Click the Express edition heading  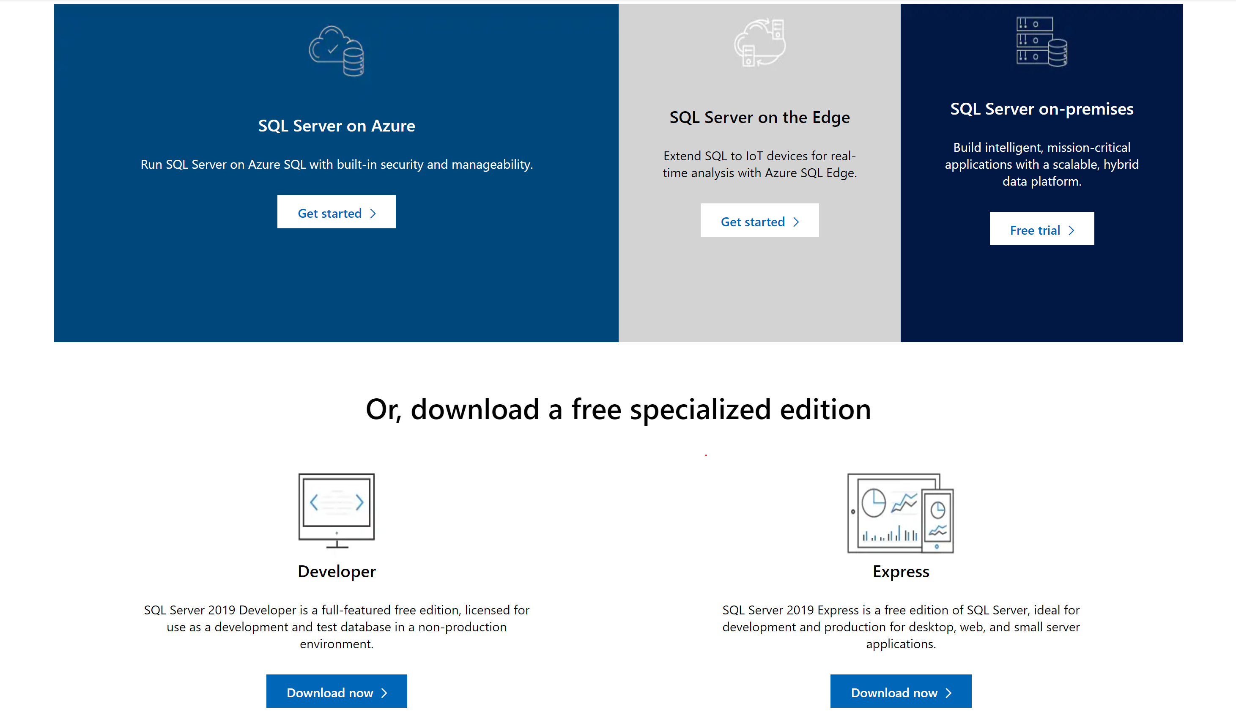pos(901,571)
